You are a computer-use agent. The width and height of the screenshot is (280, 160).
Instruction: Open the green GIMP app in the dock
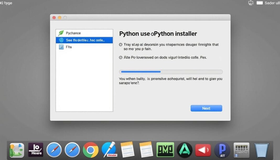pyautogui.click(x=165, y=150)
